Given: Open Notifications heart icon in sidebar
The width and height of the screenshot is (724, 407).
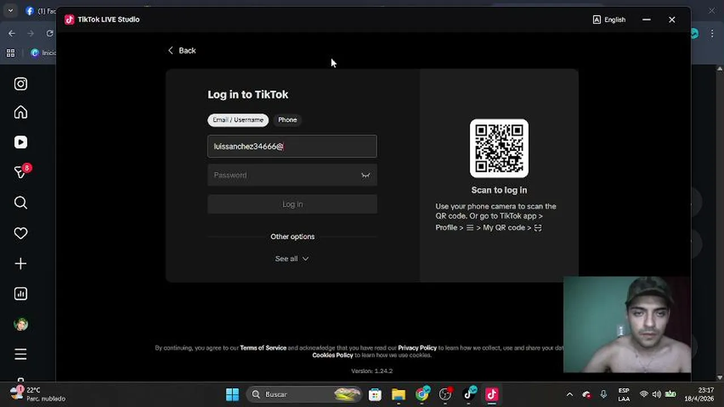Looking at the screenshot, I should pyautogui.click(x=21, y=233).
